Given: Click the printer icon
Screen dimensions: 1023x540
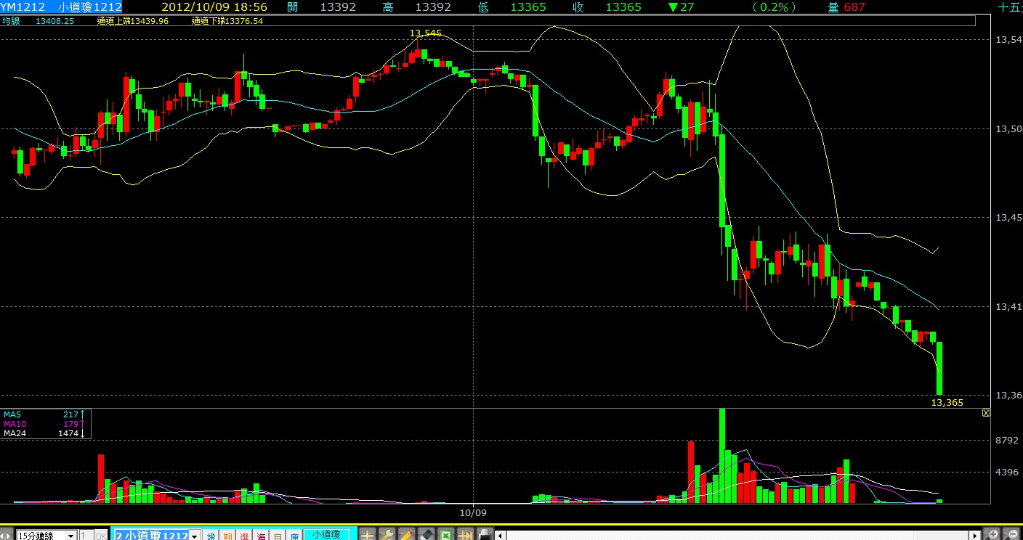Looking at the screenshot, I should coord(484,535).
